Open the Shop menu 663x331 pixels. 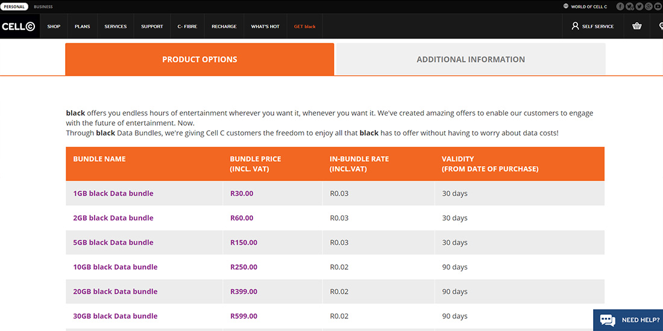click(x=54, y=26)
